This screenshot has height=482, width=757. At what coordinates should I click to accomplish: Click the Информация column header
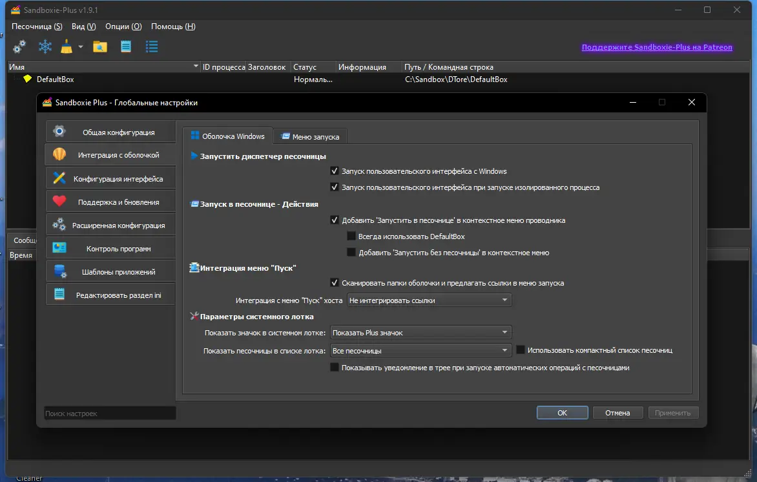[x=369, y=67]
